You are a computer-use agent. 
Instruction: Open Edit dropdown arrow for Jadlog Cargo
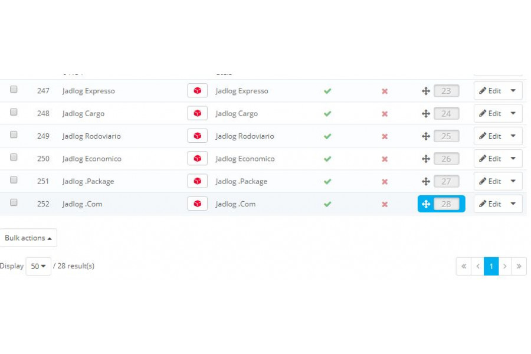513,113
